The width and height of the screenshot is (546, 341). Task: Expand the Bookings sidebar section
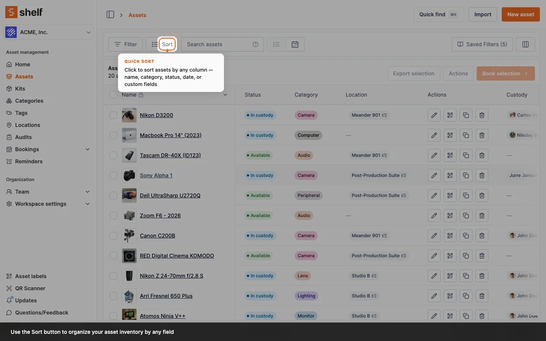pos(88,149)
